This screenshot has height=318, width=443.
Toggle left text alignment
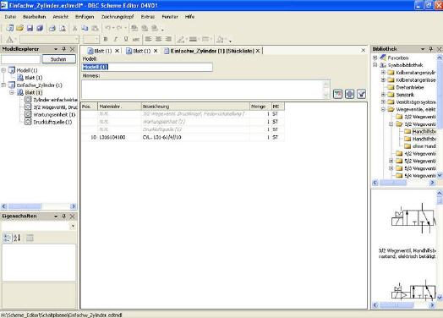(148, 39)
